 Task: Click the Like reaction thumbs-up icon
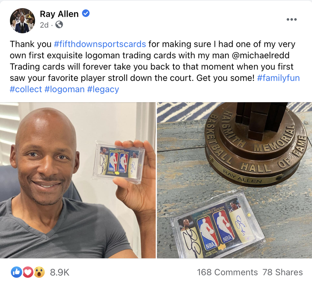tap(17, 272)
